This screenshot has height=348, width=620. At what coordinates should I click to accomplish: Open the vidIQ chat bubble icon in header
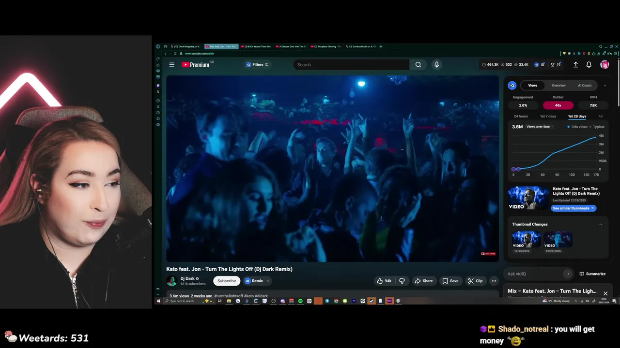pos(559,65)
